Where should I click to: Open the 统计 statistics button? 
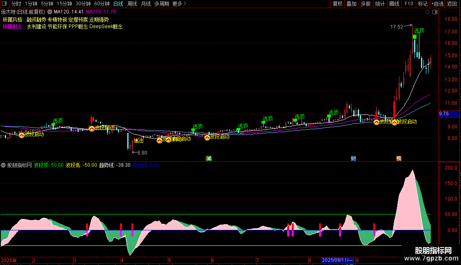coord(379,4)
